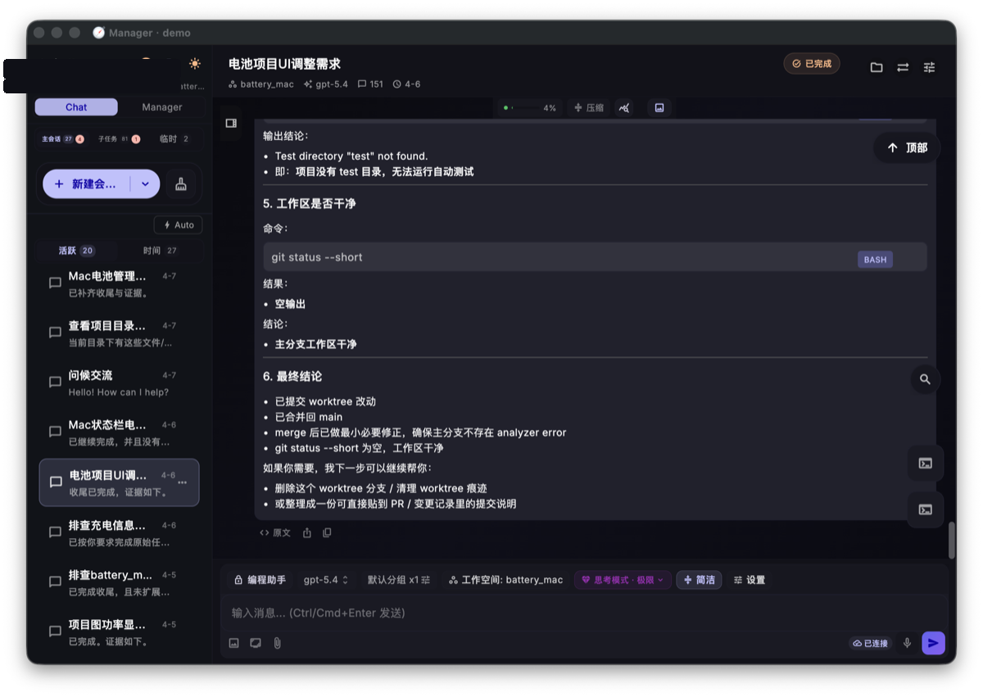983x697 pixels.
Task: Open the 默认分组 x1 group selector
Action: point(398,580)
